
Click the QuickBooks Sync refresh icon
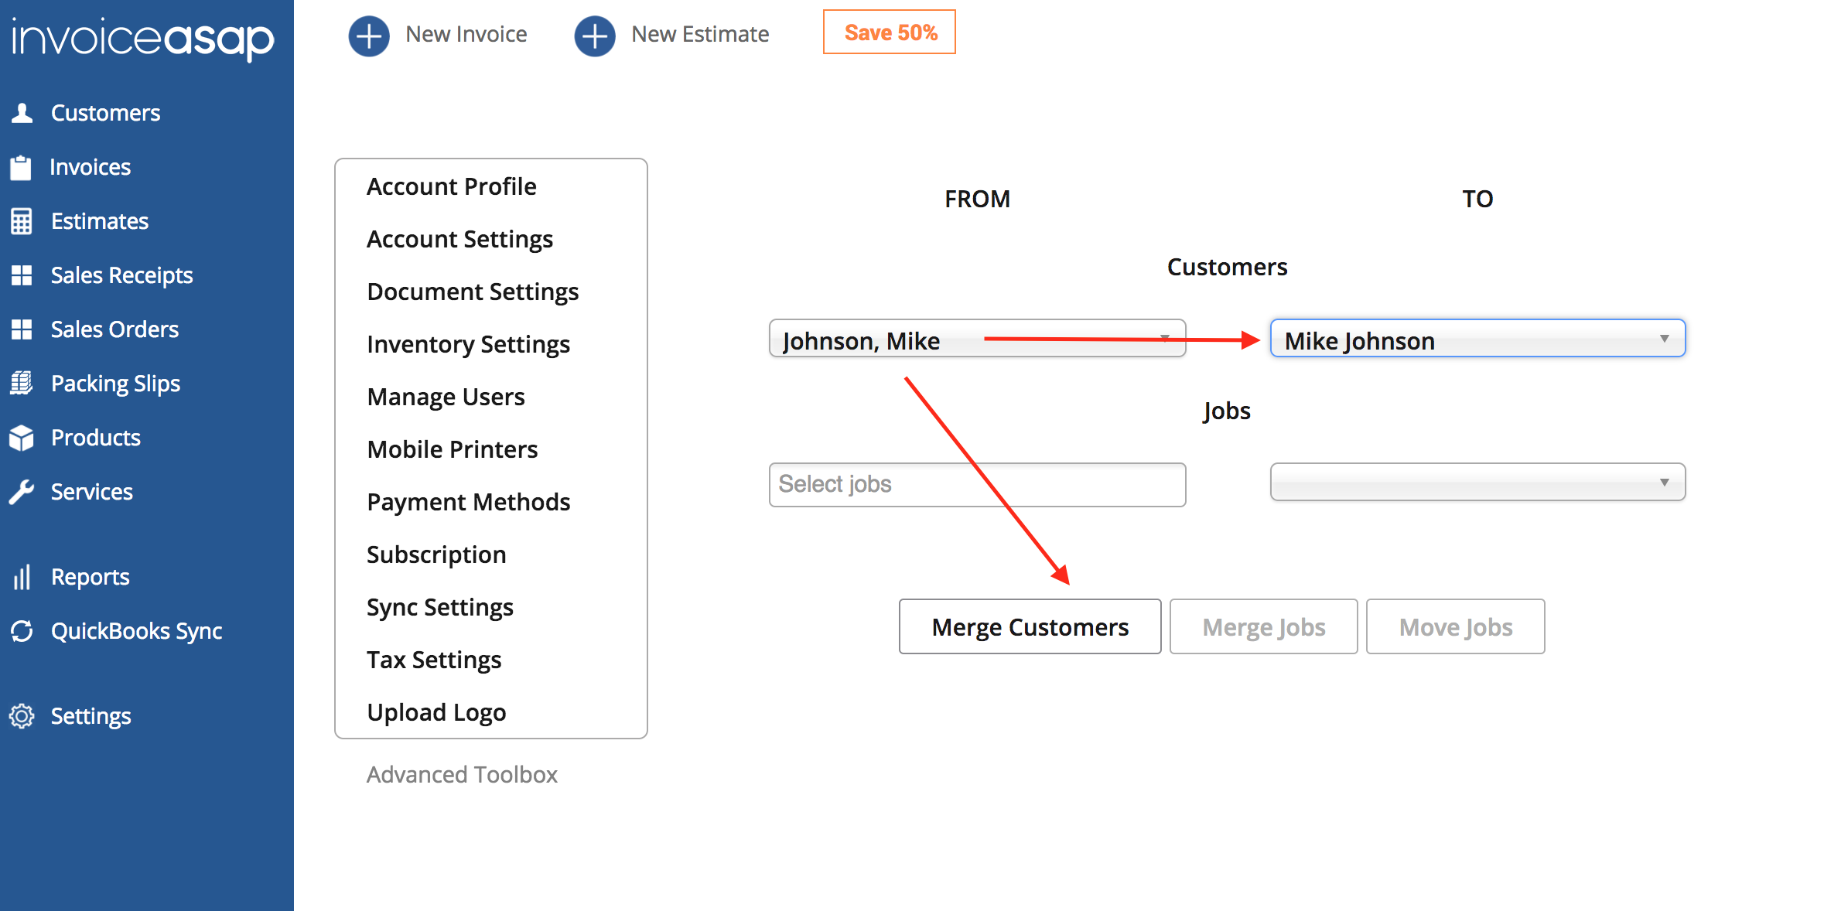[x=22, y=631]
